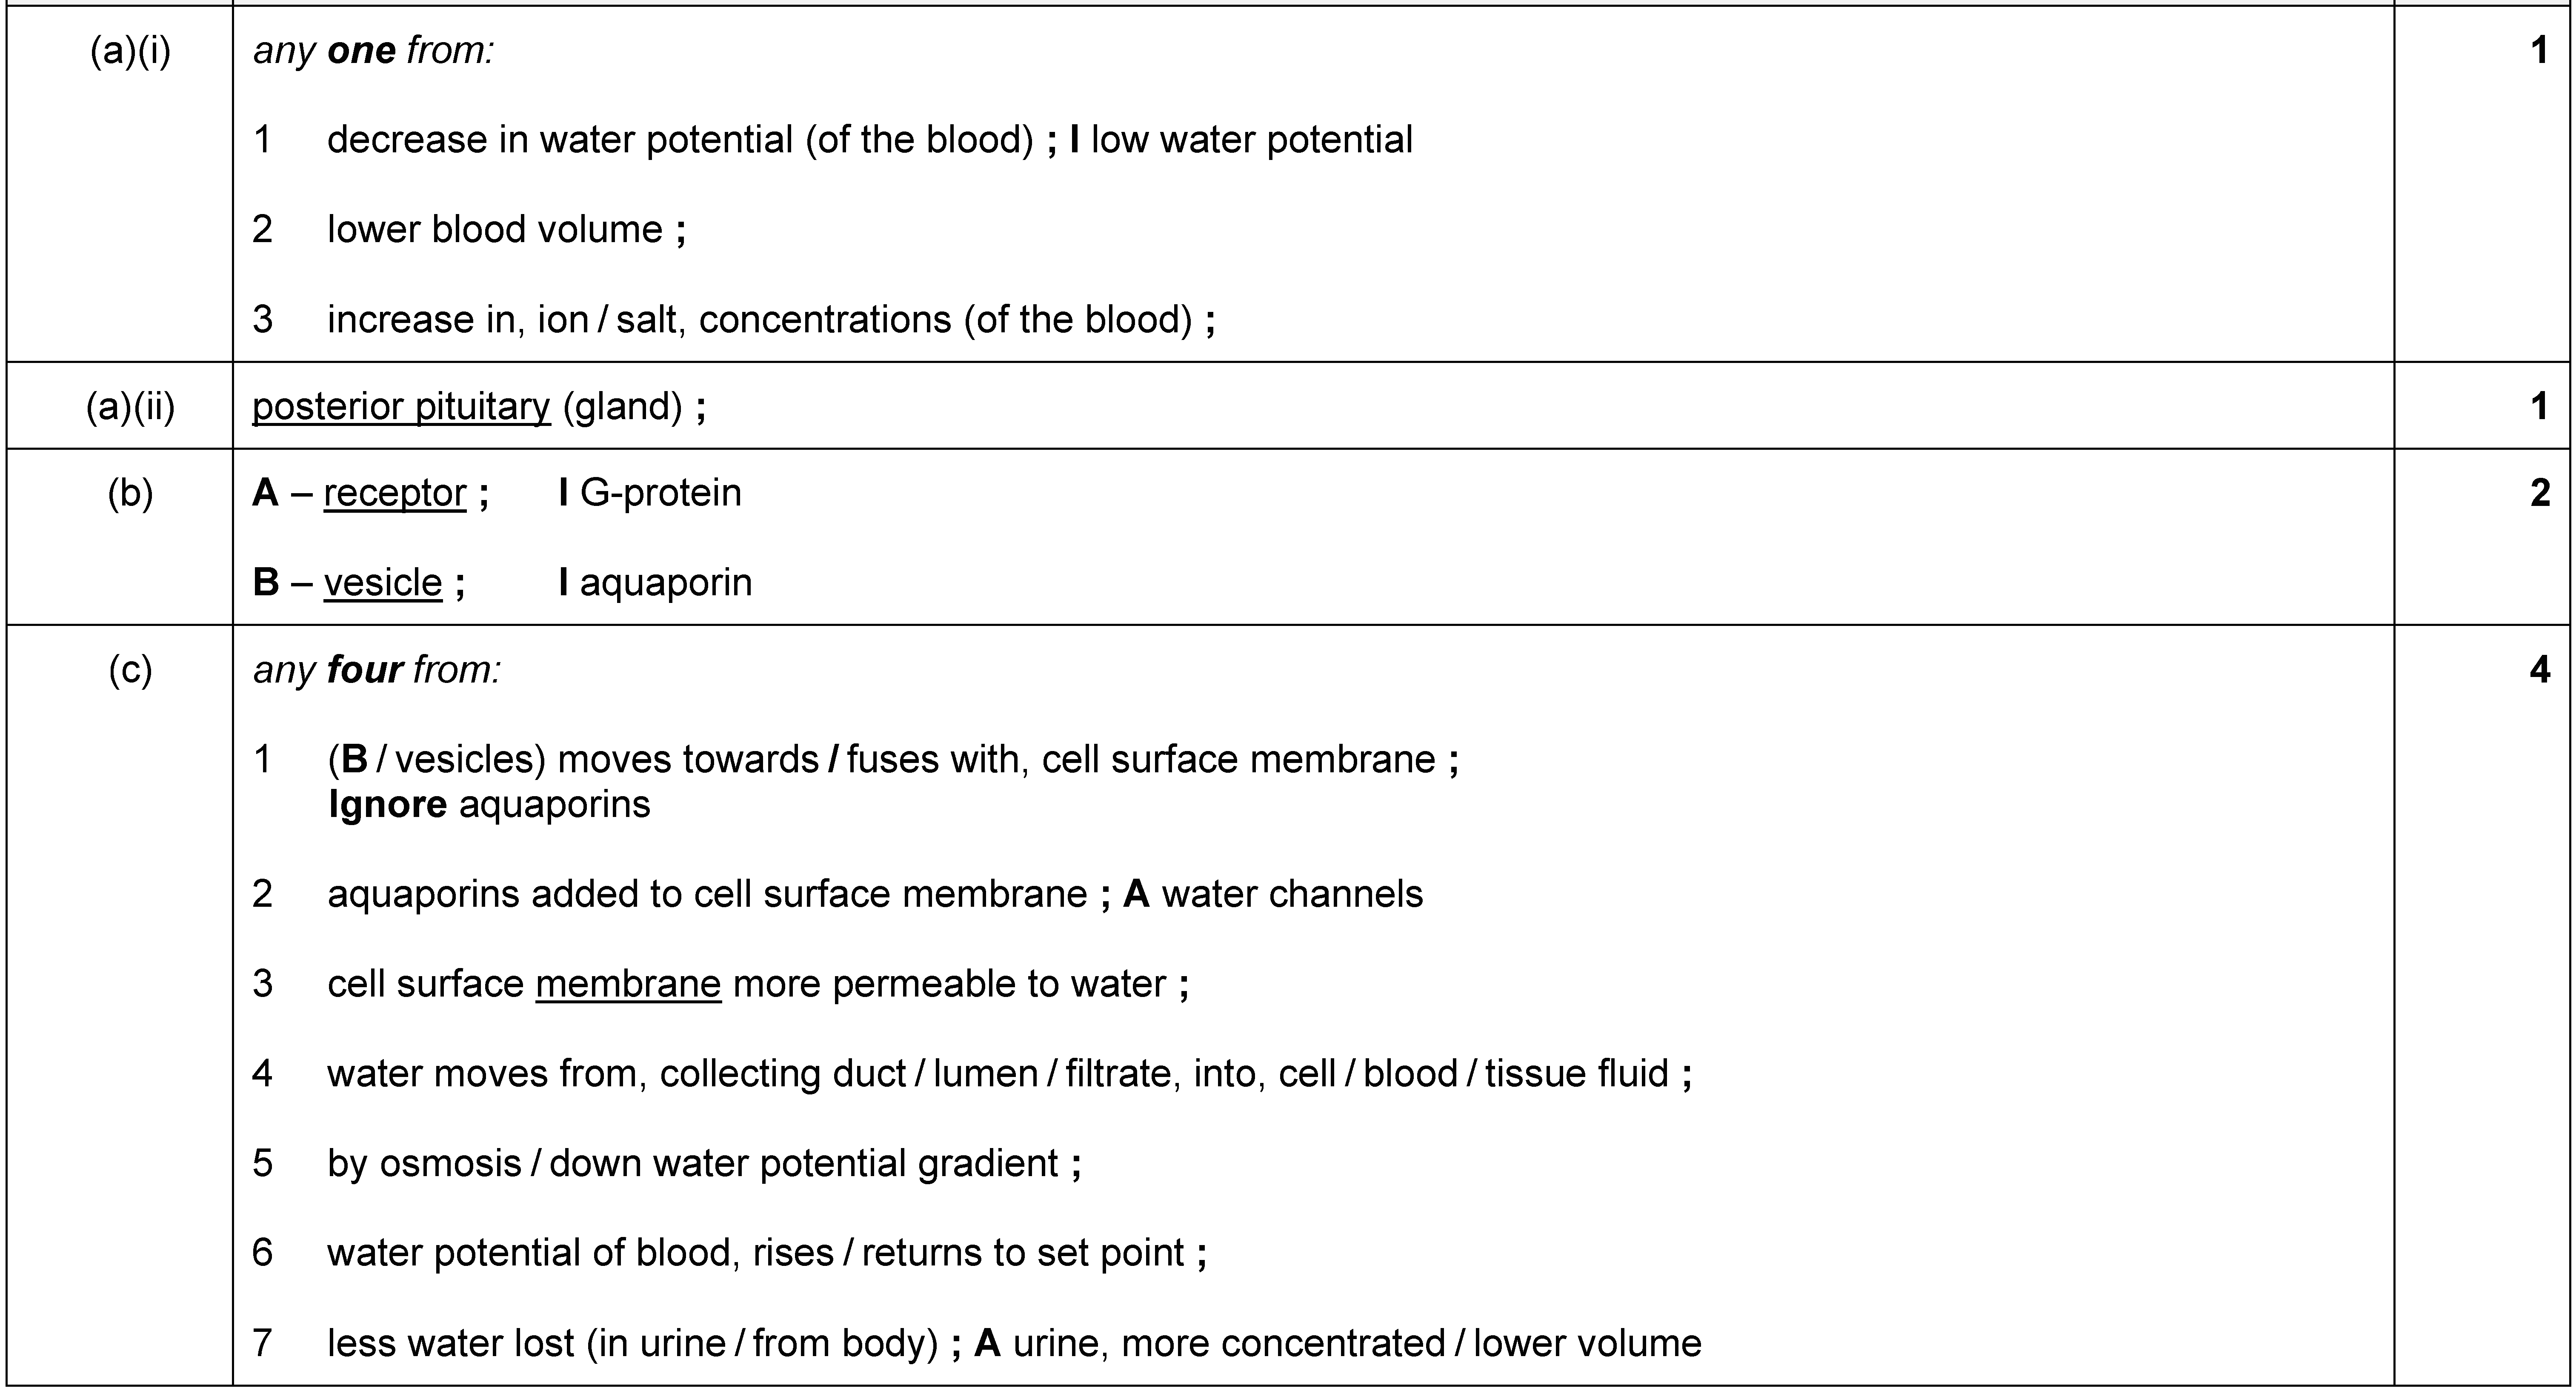Click the mark value 2 for part (b)
The height and width of the screenshot is (1391, 2576).
(x=2540, y=493)
